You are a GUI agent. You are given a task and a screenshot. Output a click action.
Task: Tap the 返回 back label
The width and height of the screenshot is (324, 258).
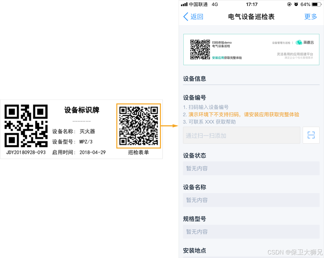coord(197,17)
